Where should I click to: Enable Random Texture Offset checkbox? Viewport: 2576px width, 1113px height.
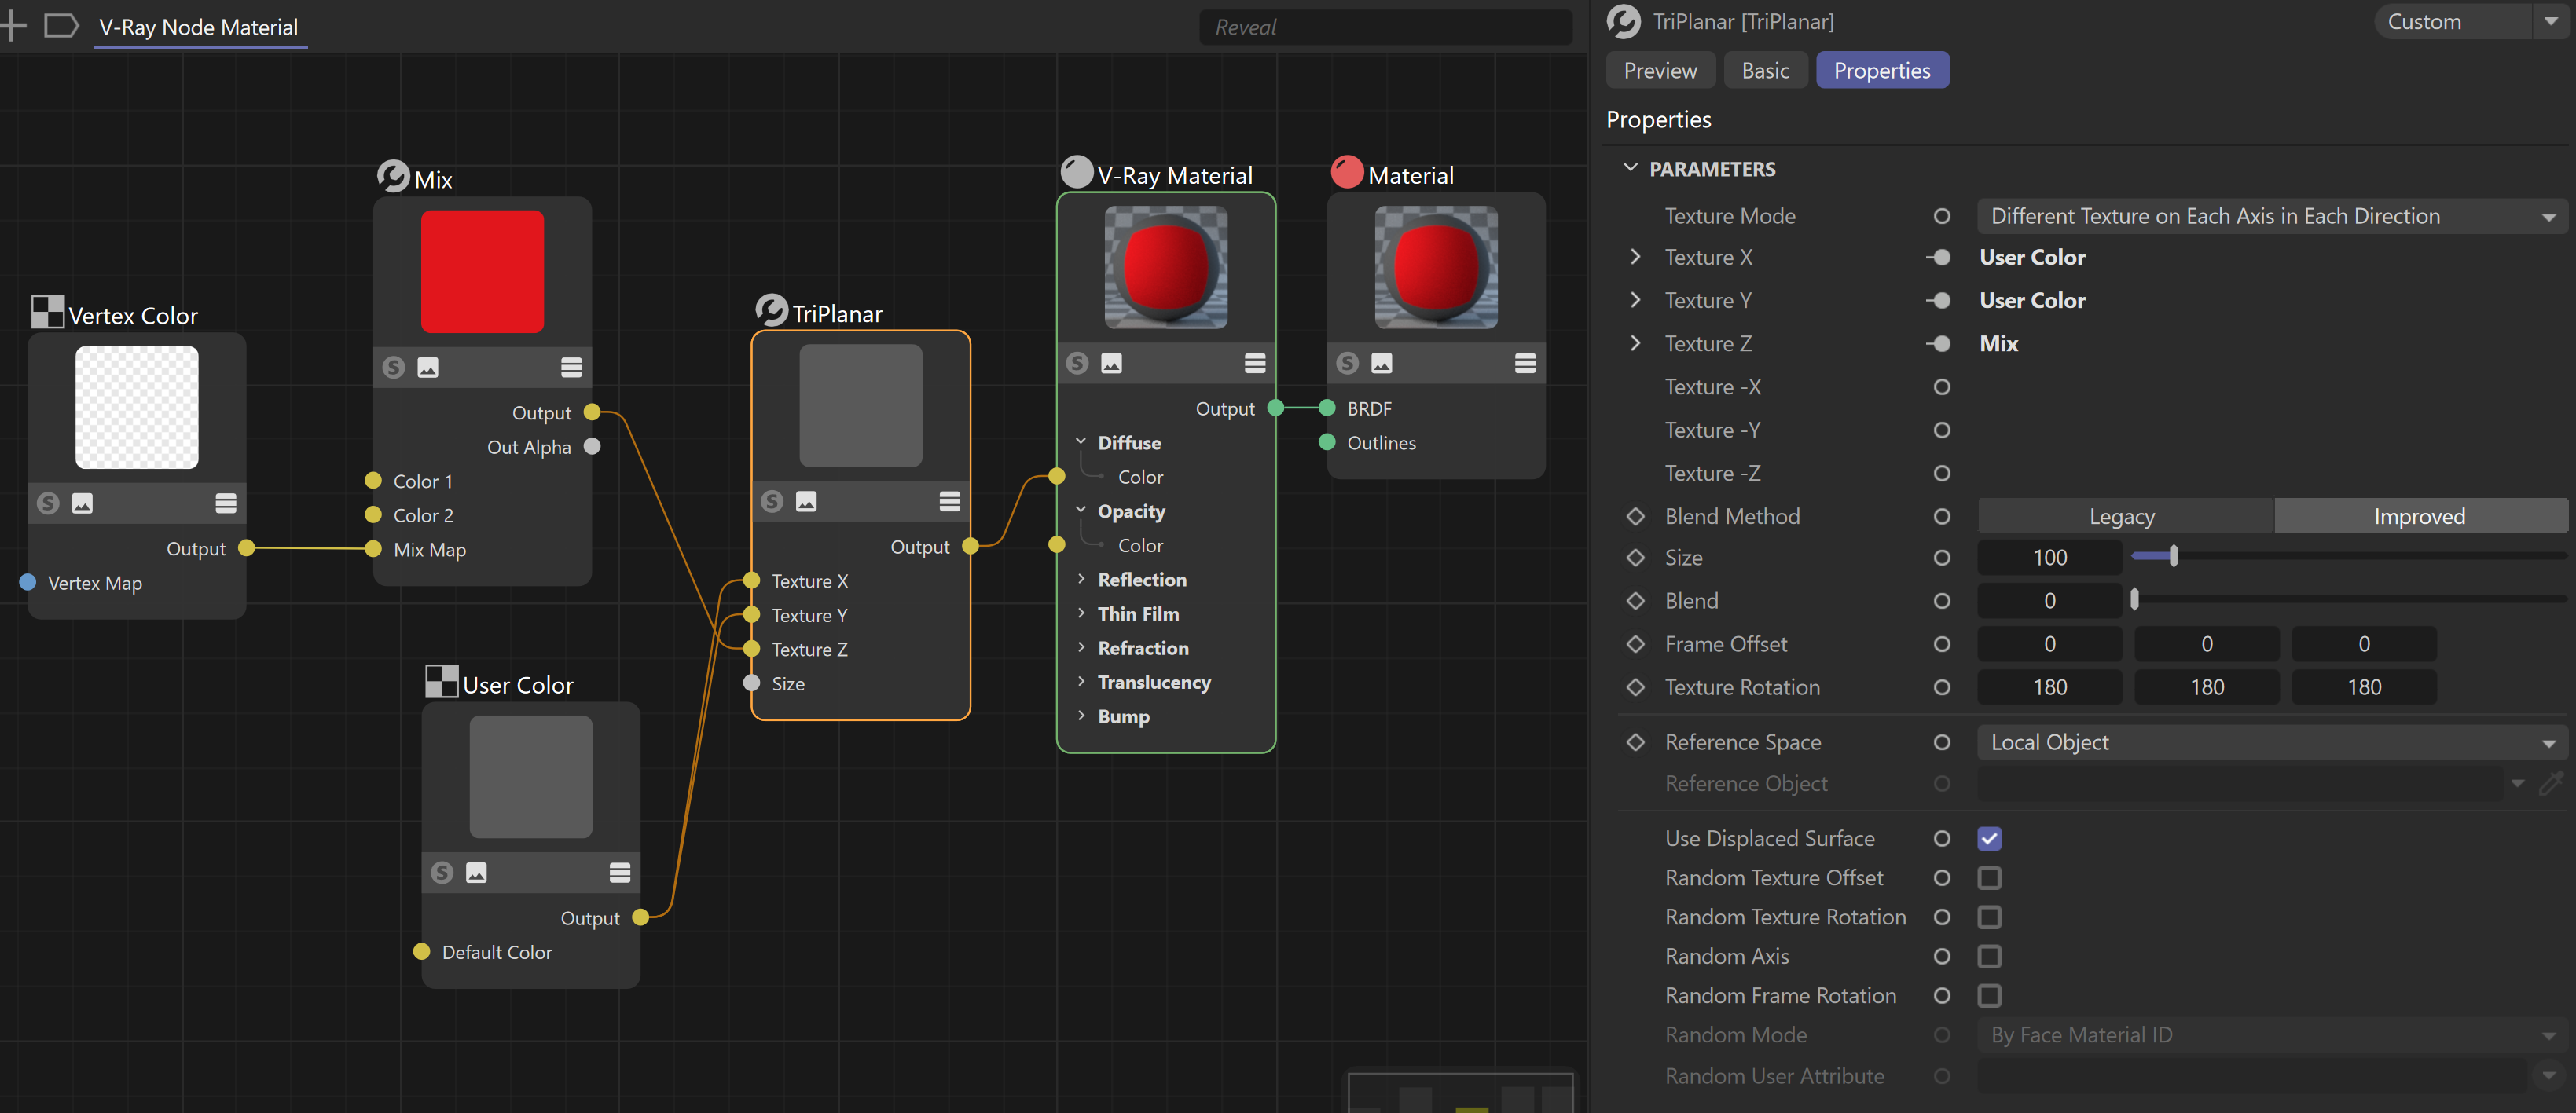[x=1989, y=878]
